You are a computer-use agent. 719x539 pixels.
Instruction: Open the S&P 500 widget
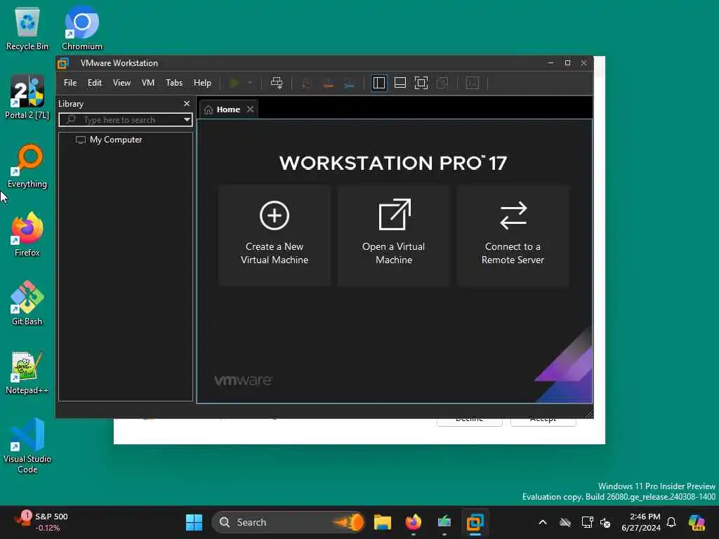click(x=41, y=522)
